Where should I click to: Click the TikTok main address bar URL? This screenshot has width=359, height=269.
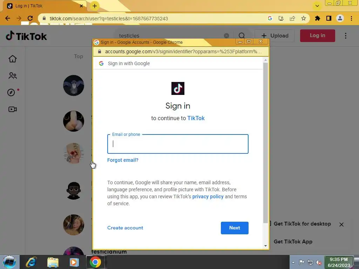[x=109, y=19]
